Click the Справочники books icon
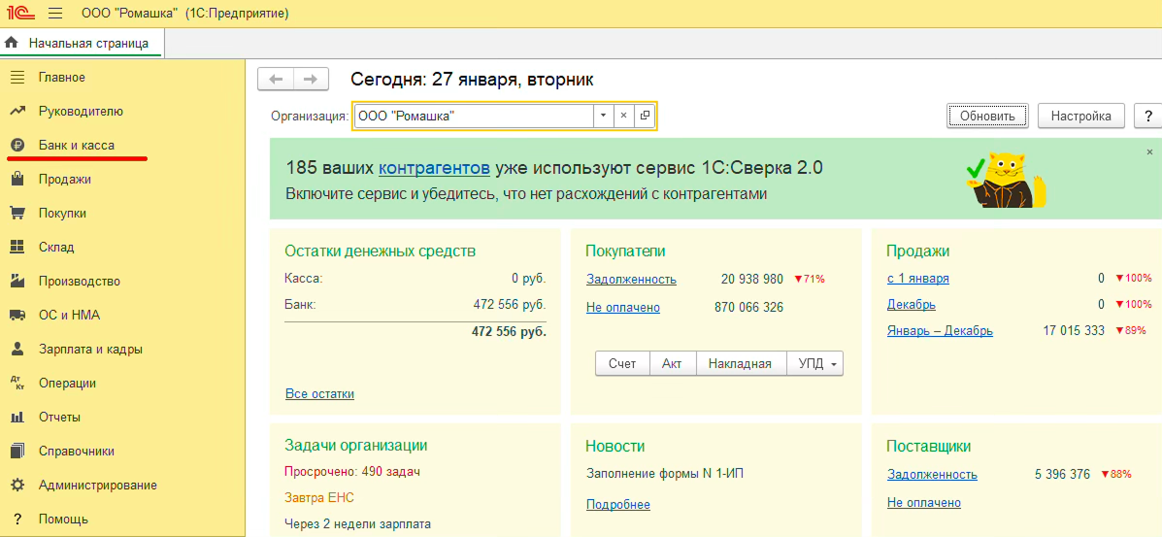The image size is (1162, 537). click(x=17, y=451)
